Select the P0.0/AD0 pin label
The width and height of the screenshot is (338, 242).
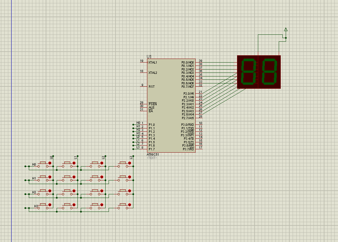click(187, 63)
